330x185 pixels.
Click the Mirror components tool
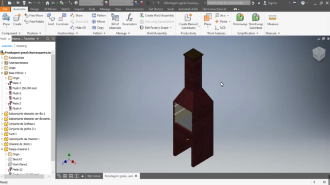pyautogui.click(x=98, y=22)
